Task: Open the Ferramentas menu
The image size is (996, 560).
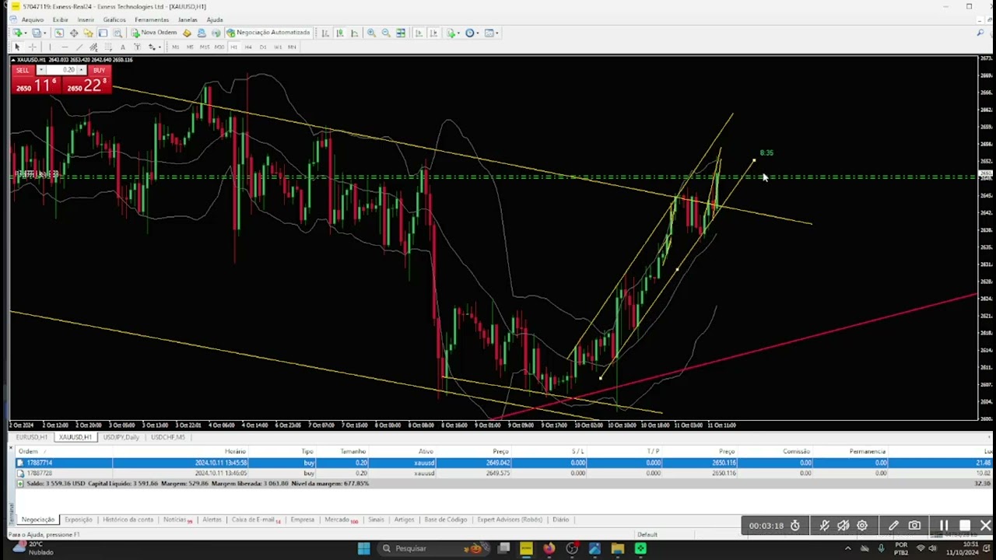Action: point(152,19)
